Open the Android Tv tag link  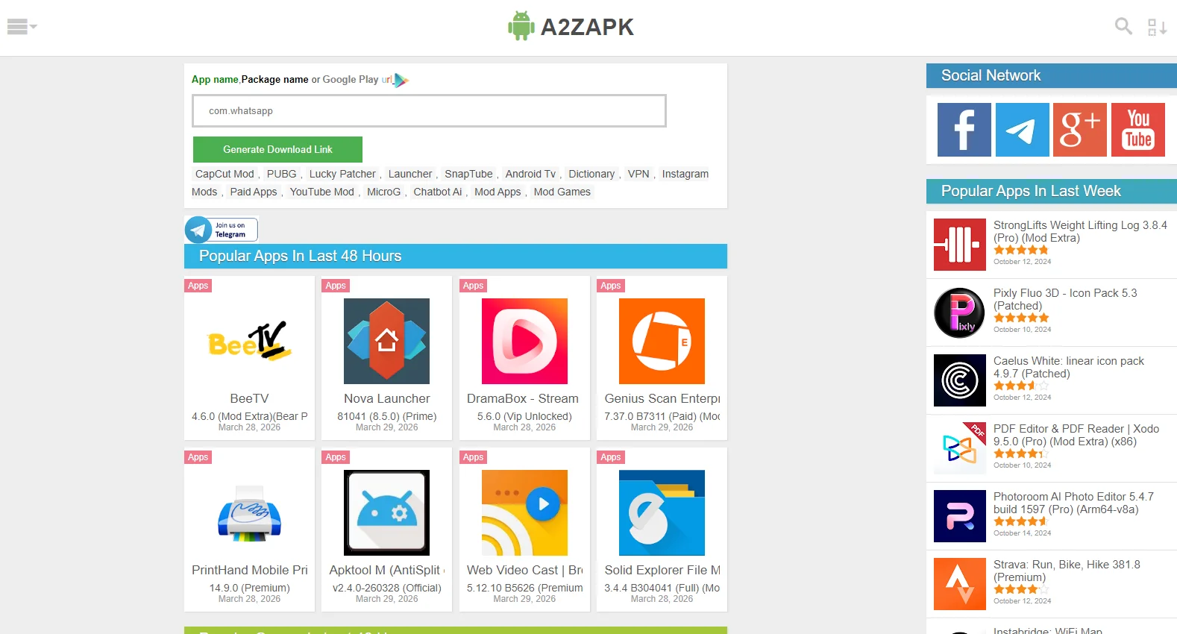click(x=530, y=174)
